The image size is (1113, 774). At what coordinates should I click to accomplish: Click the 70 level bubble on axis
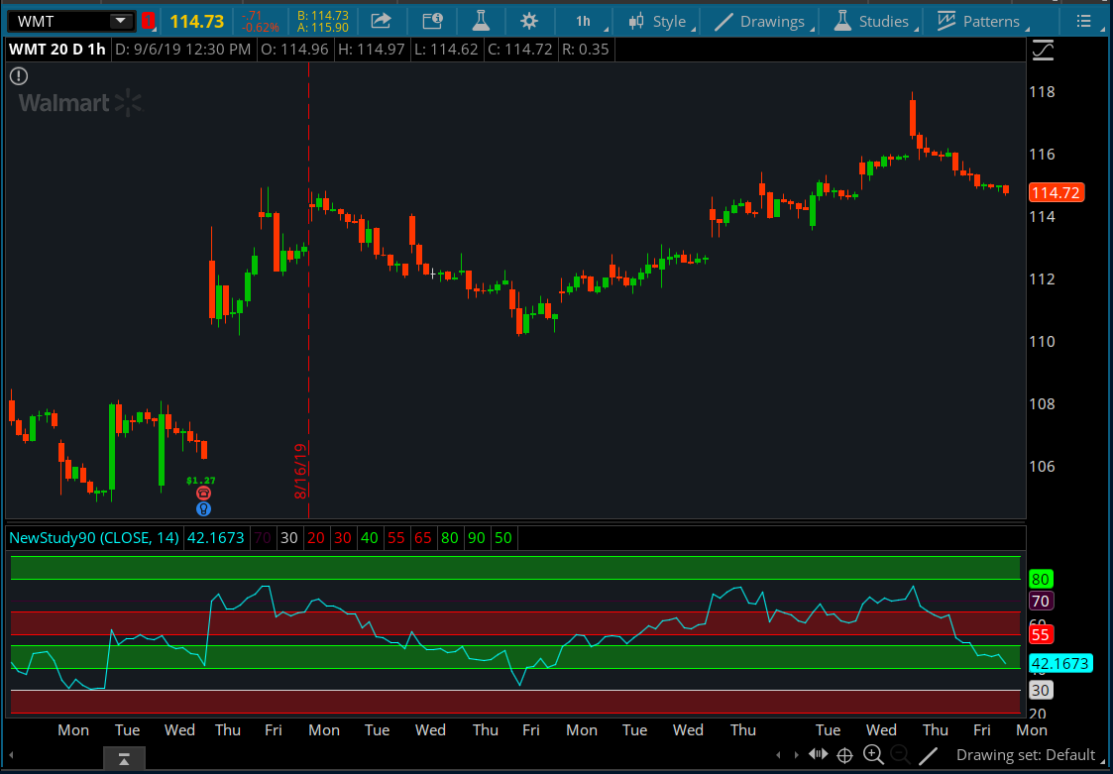(x=1040, y=602)
